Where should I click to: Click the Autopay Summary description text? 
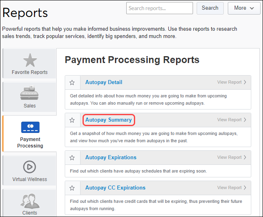point(154,137)
